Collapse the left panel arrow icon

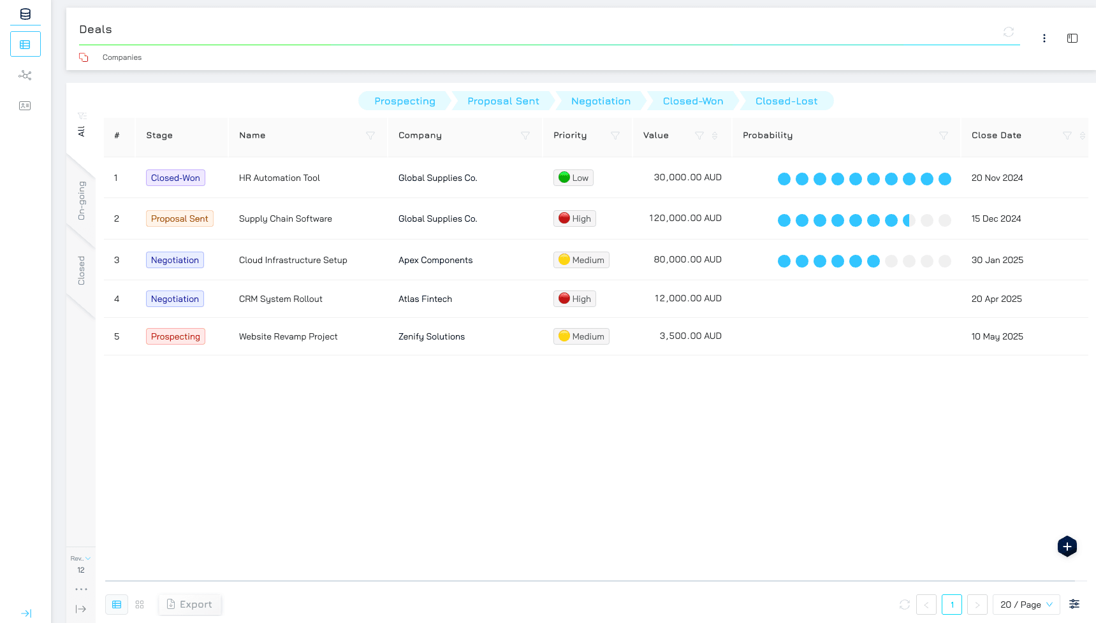[x=81, y=609]
